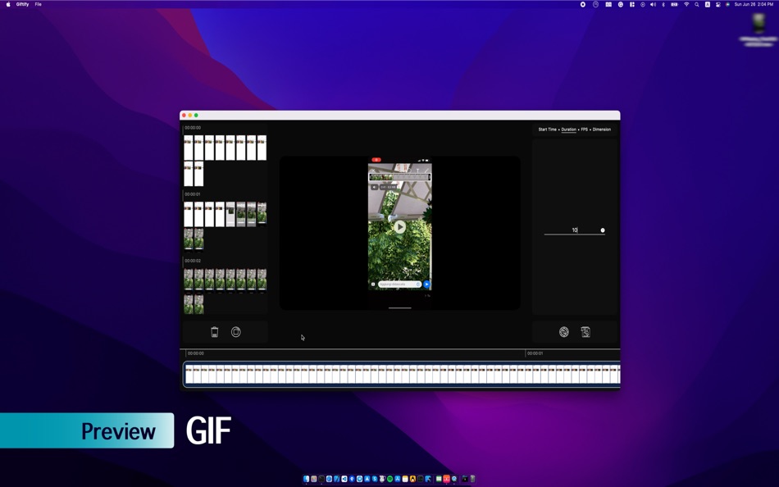Open Spotify from the Dock
This screenshot has width=779, height=487.
(x=390, y=479)
